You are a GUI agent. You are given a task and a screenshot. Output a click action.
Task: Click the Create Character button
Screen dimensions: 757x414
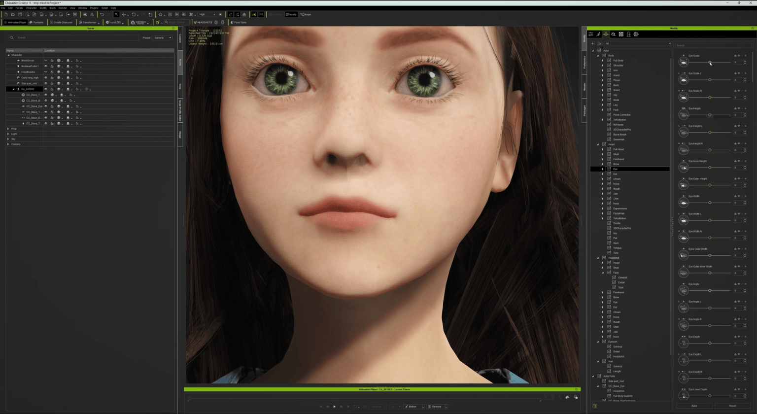click(61, 22)
